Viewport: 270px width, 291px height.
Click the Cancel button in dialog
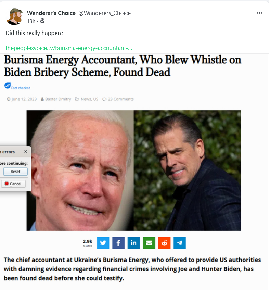tap(13, 185)
